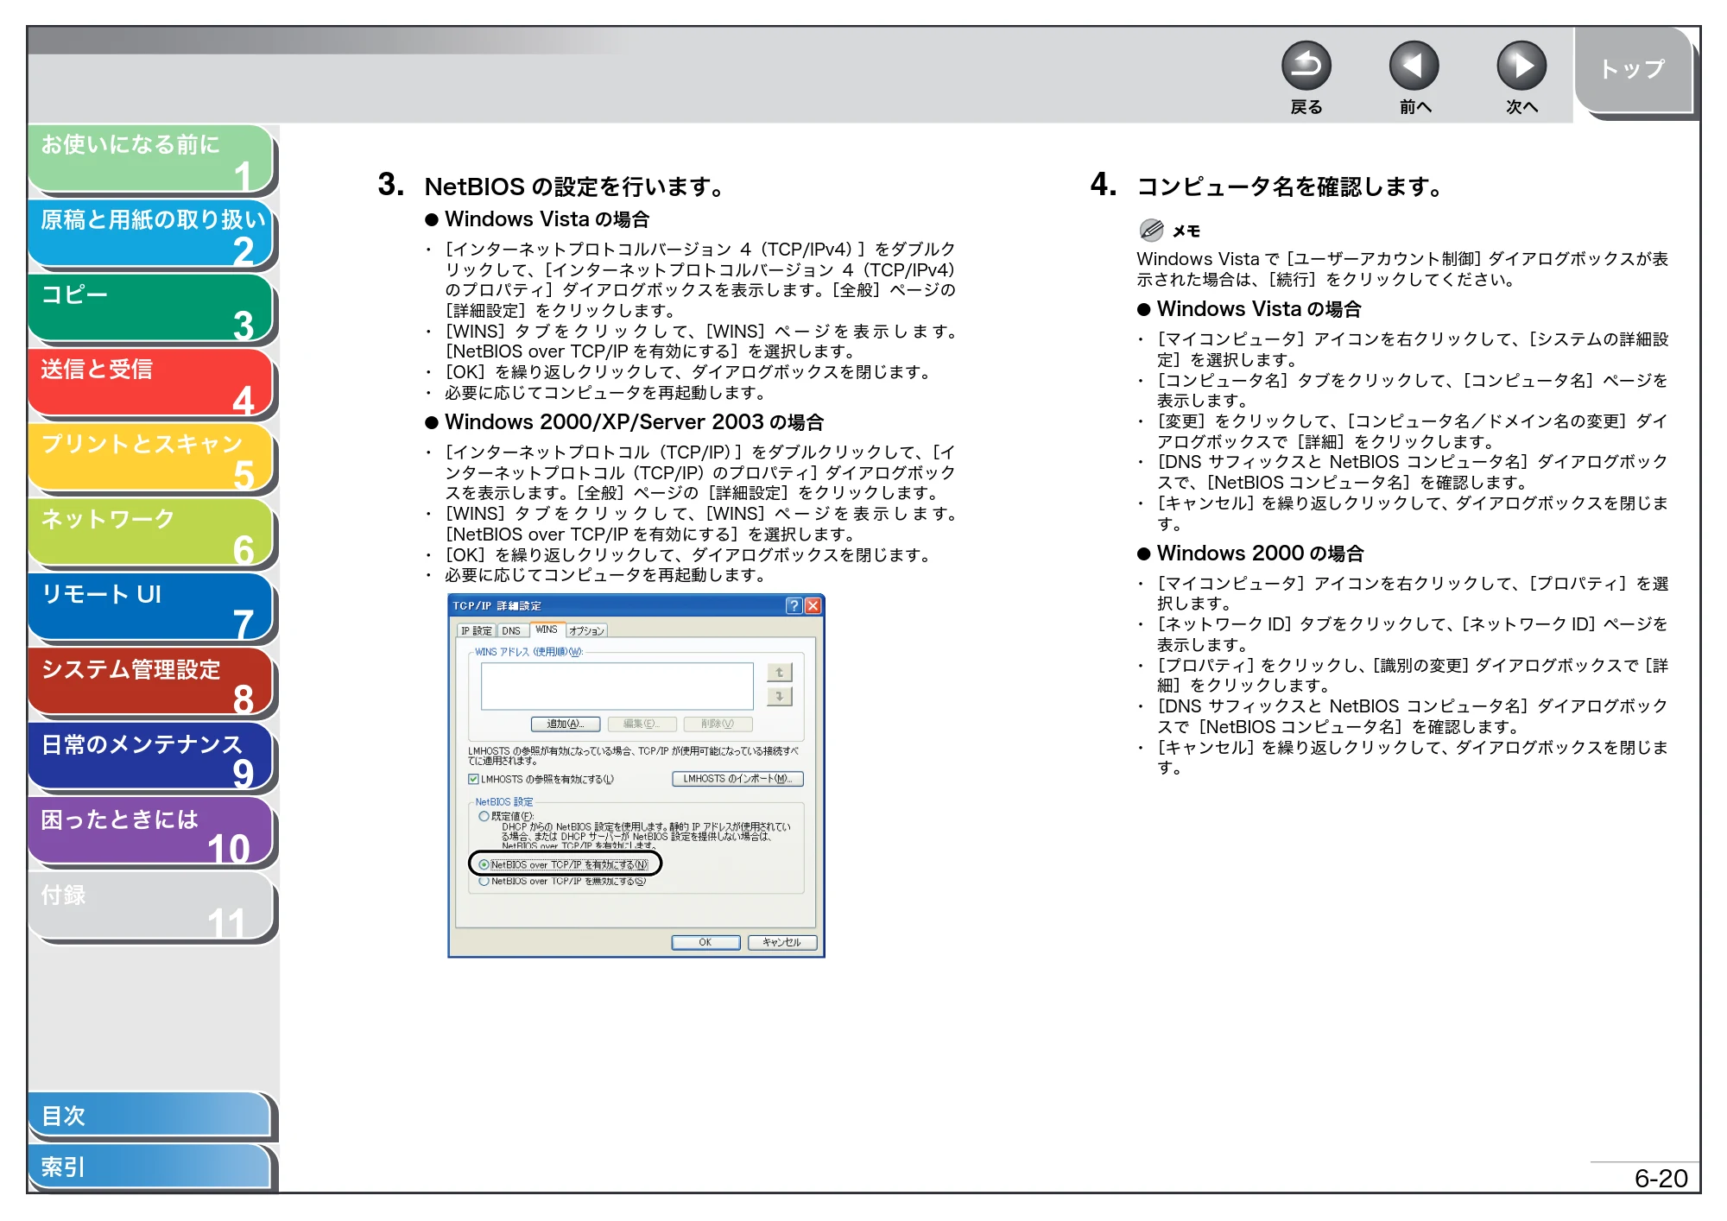The height and width of the screenshot is (1221, 1727).
Task: Click the page number 6-20
Action: tap(1661, 1179)
